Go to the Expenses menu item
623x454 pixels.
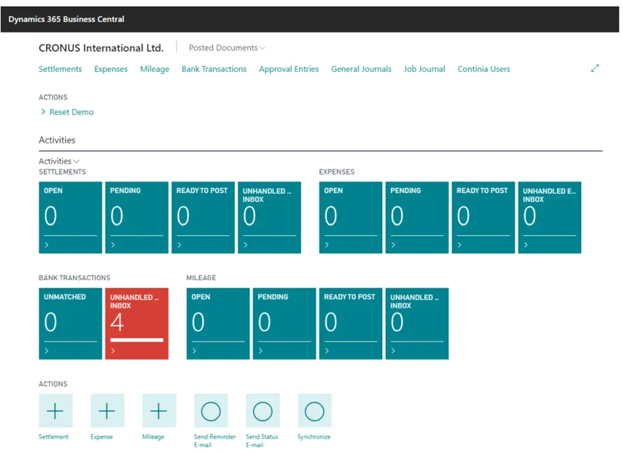point(111,69)
